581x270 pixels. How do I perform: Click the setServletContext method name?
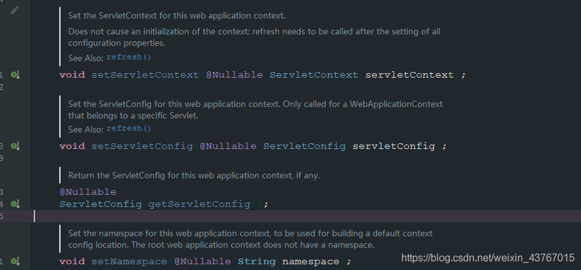pos(145,75)
